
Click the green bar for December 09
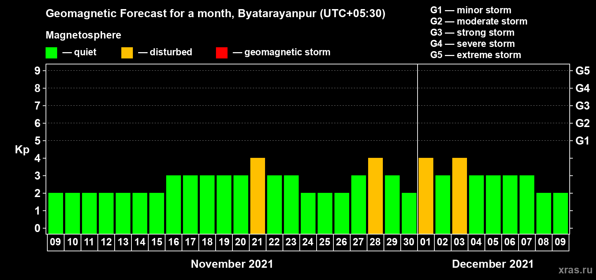click(x=561, y=213)
